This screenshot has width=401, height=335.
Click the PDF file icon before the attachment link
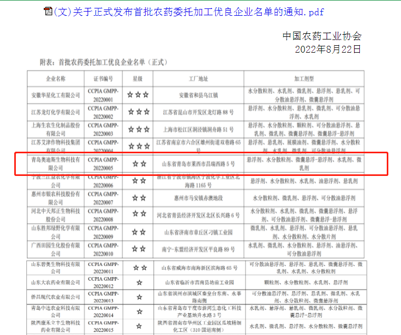pos(48,12)
